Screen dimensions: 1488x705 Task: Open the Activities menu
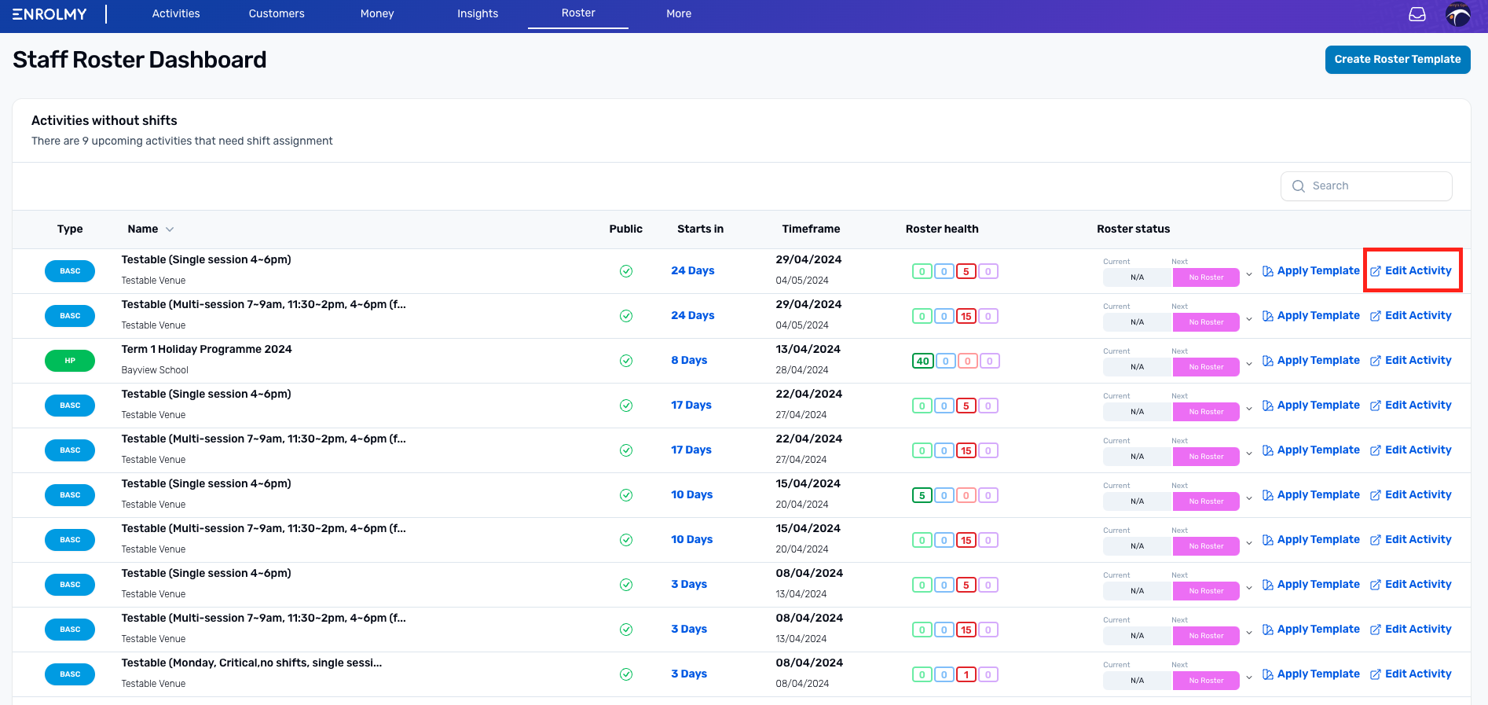click(x=176, y=14)
